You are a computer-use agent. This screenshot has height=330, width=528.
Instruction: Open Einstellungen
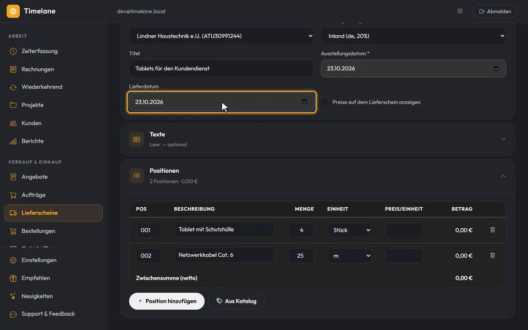point(53,260)
